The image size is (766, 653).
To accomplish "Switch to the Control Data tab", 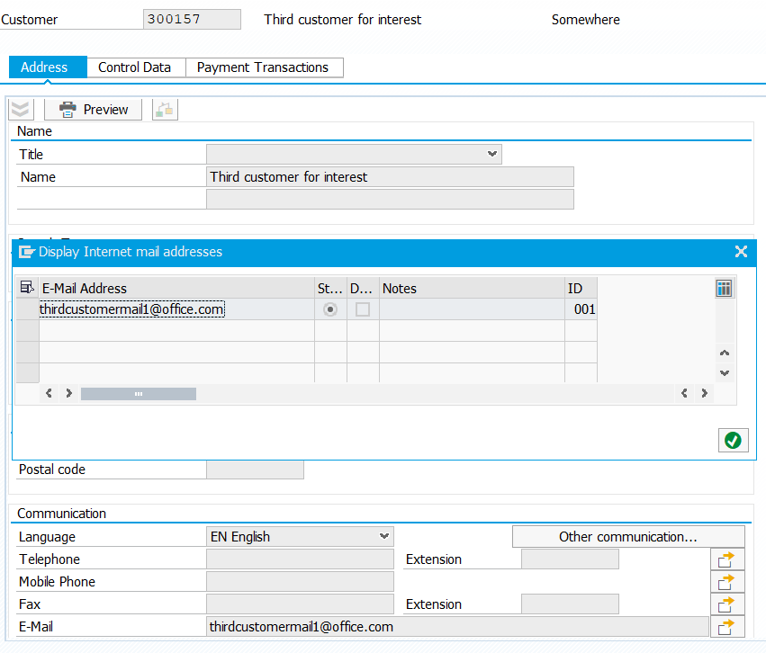I will click(135, 67).
